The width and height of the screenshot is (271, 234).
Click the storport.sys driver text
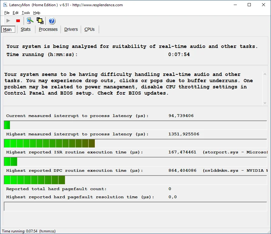pos(235,152)
